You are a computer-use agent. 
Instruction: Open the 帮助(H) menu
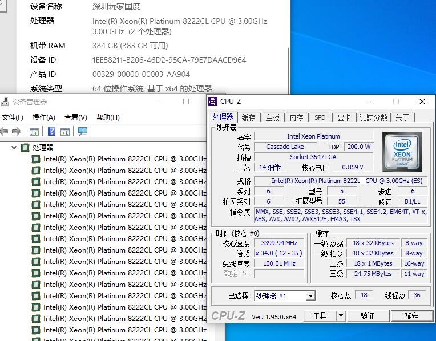(108, 117)
